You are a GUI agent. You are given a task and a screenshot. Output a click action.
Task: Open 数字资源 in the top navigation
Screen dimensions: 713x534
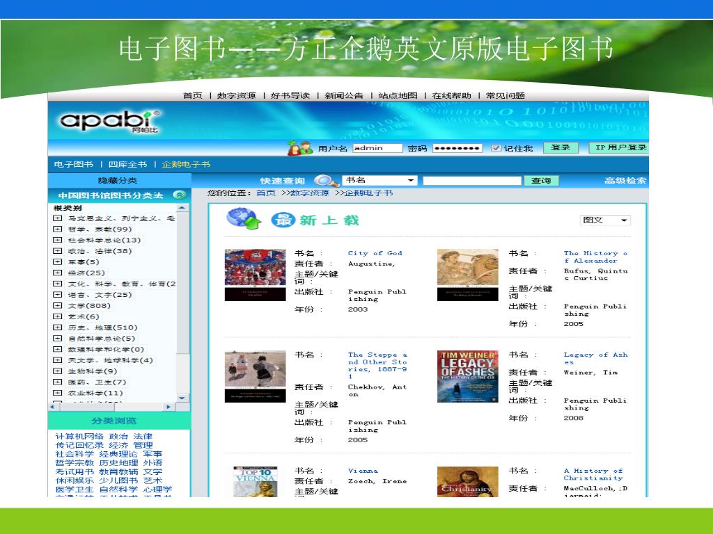pyautogui.click(x=237, y=95)
